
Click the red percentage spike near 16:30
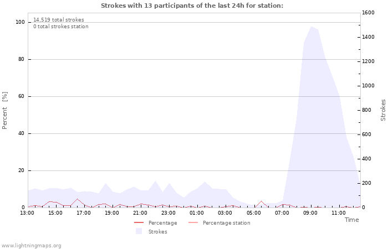(x=78, y=199)
